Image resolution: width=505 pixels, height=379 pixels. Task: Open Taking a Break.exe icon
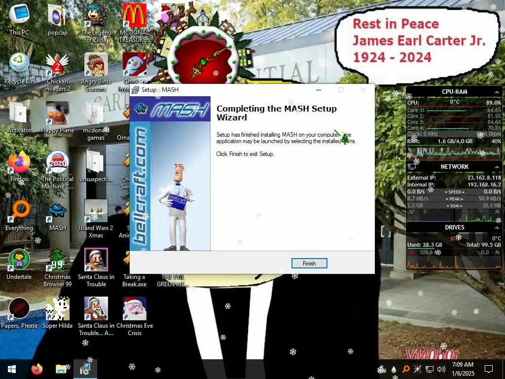[134, 268]
